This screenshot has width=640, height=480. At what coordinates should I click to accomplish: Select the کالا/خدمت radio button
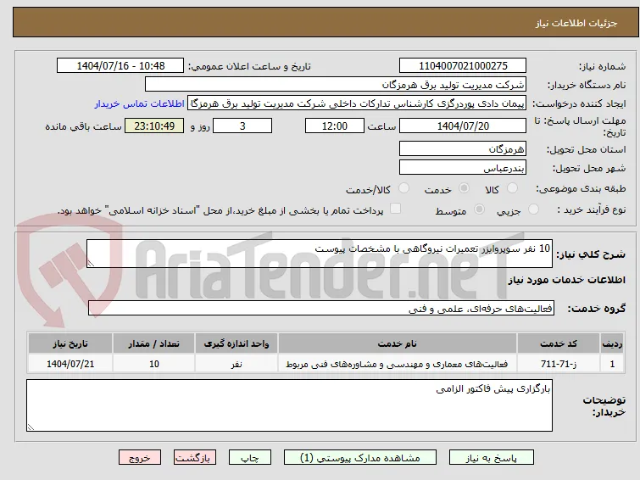tap(403, 188)
